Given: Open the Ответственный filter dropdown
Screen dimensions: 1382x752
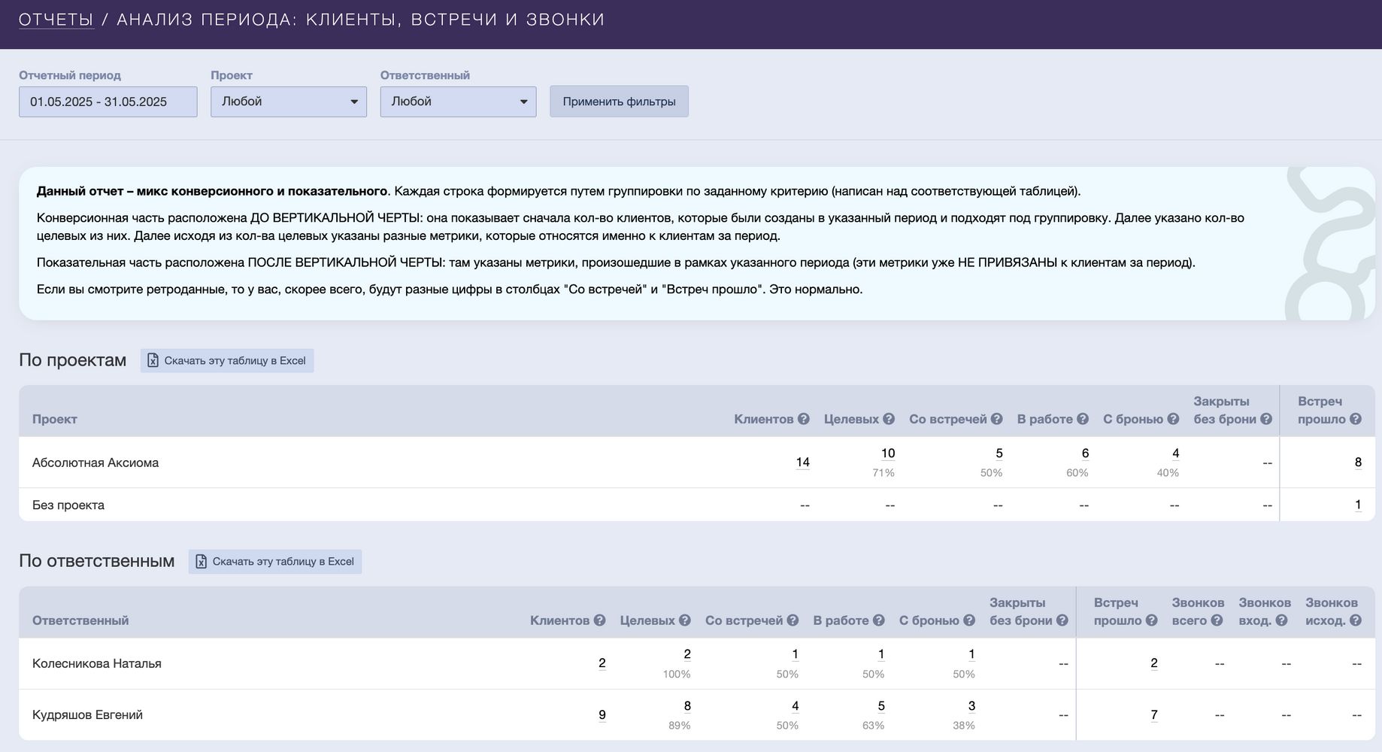Looking at the screenshot, I should pos(458,102).
